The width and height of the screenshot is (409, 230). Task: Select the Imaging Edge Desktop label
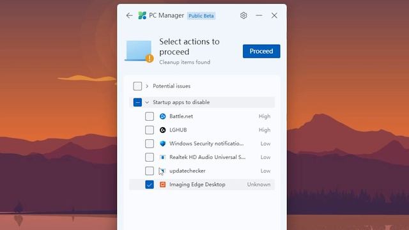tap(197, 185)
